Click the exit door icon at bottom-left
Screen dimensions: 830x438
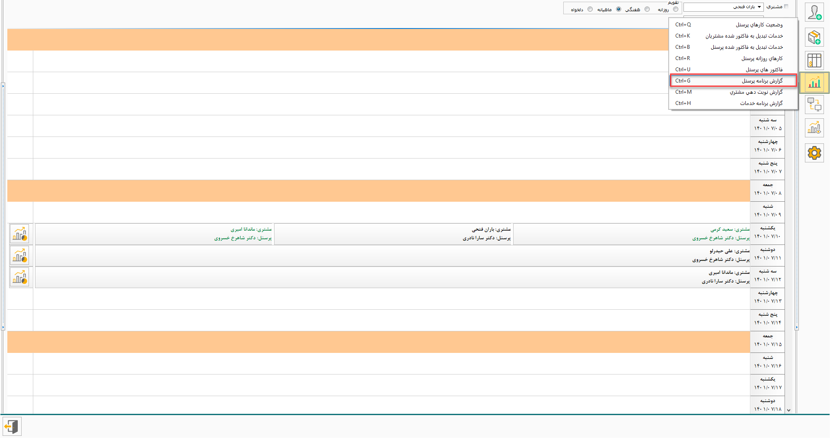(12, 427)
